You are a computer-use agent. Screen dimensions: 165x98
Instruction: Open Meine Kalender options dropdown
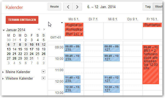tap(43, 72)
